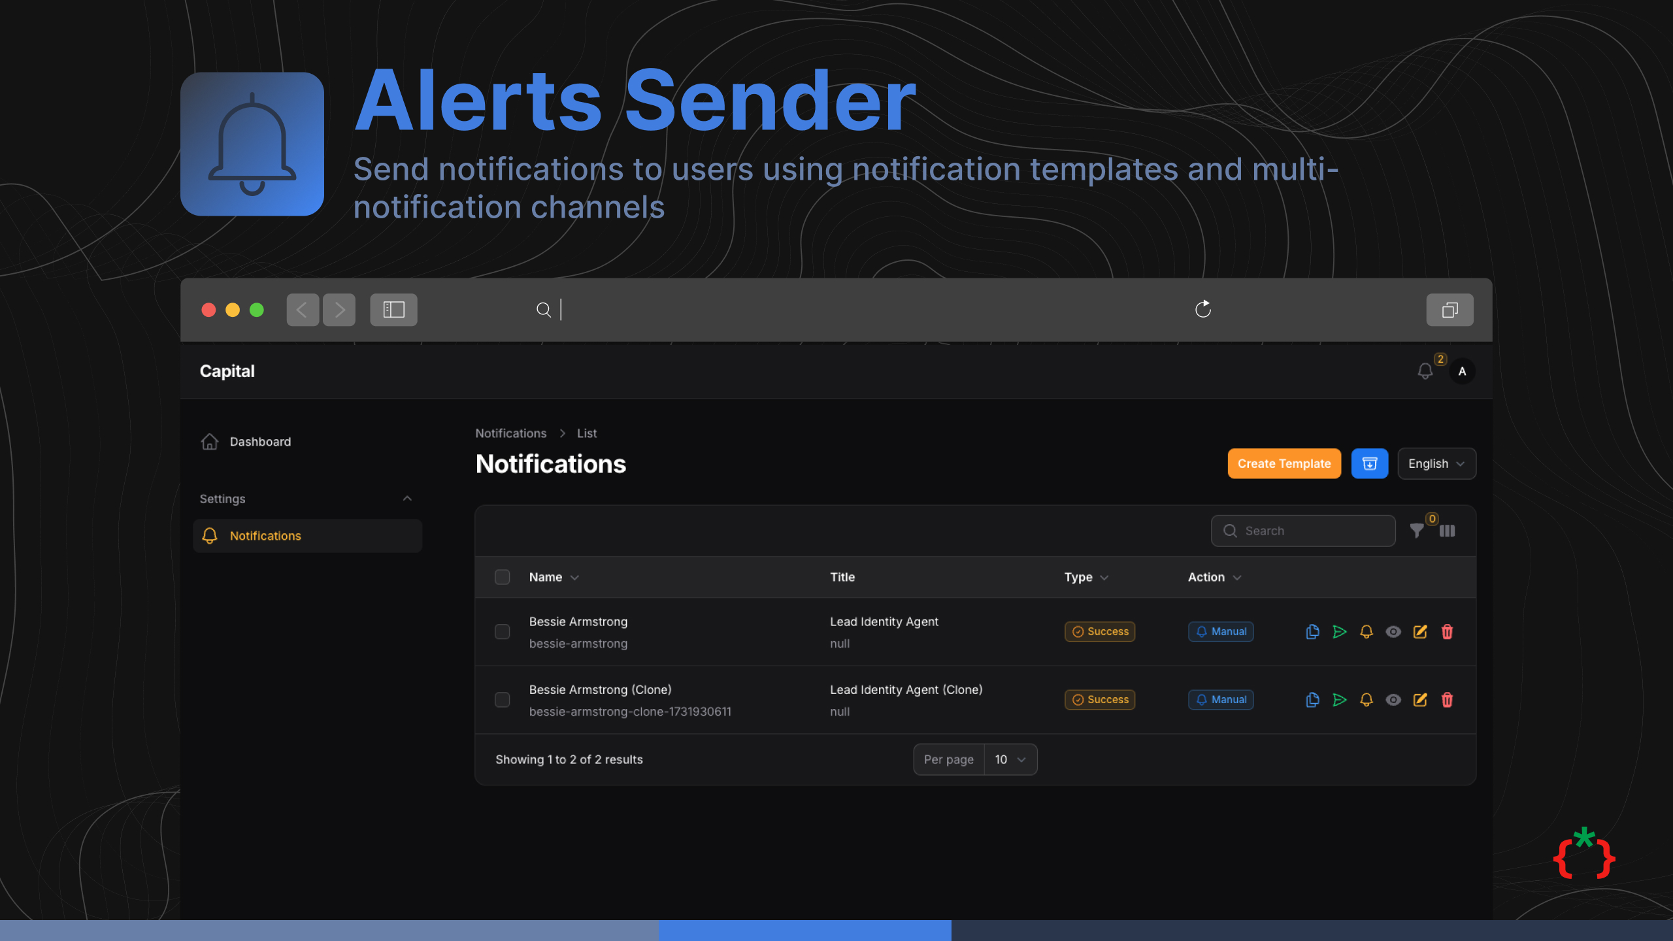Image resolution: width=1673 pixels, height=941 pixels.
Task: Click the Notifications breadcrumb link
Action: click(510, 433)
